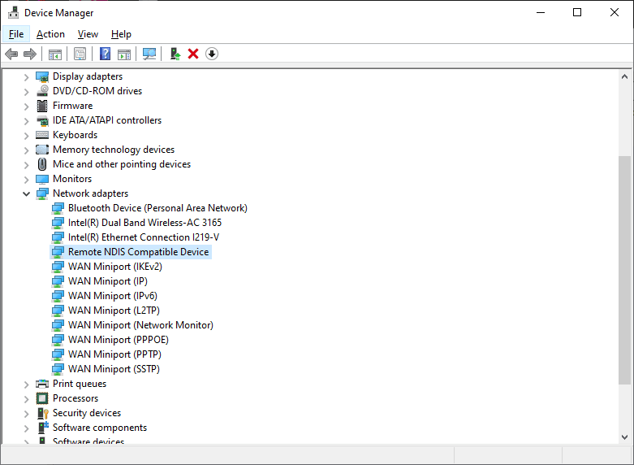634x465 pixels.
Task: Select Intel(R) Ethernet Connection I219-V
Action: click(x=144, y=237)
